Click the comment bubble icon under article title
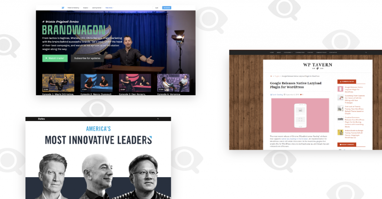 click(x=301, y=95)
